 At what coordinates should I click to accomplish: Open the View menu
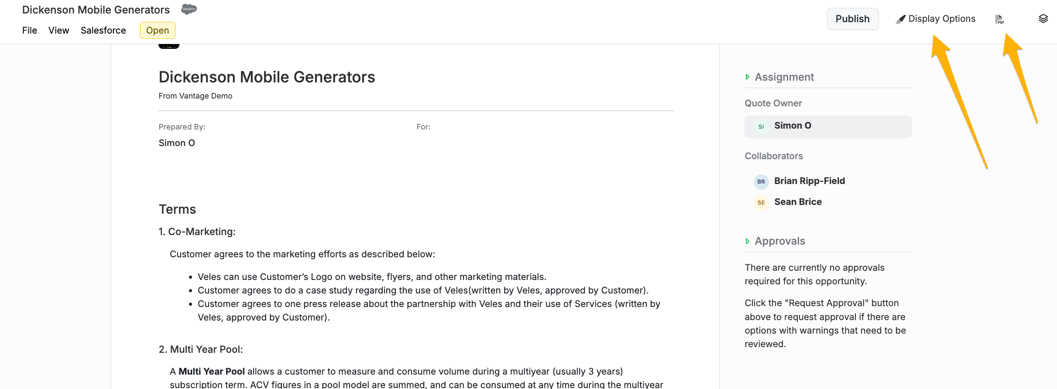pos(59,31)
